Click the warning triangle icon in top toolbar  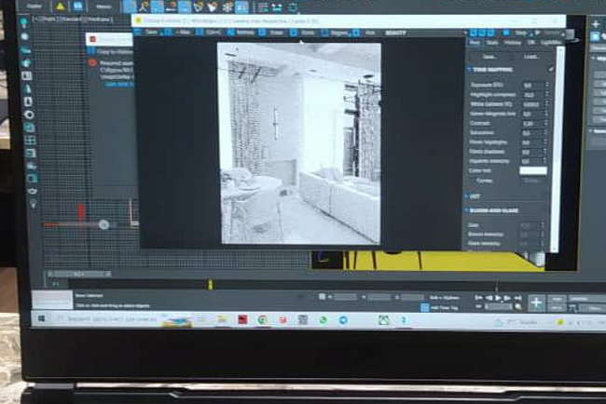[60, 7]
